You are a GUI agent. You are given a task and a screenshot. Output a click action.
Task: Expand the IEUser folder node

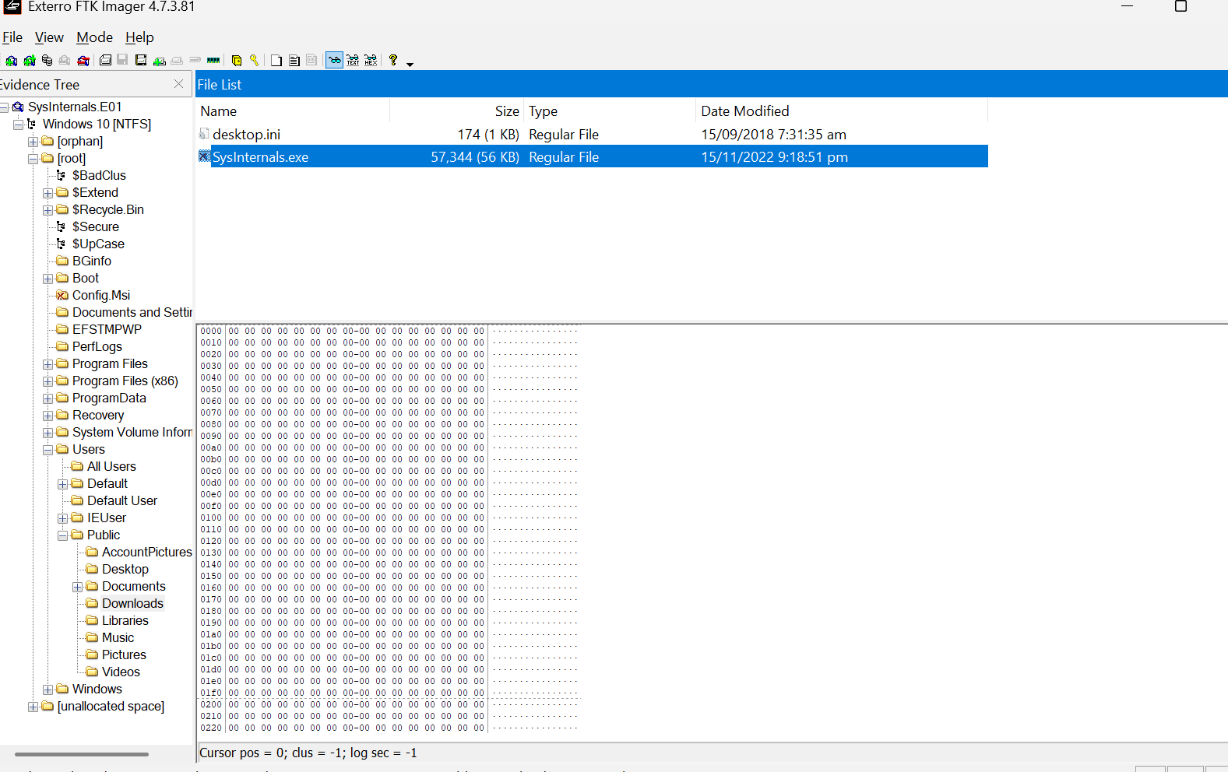click(x=63, y=518)
